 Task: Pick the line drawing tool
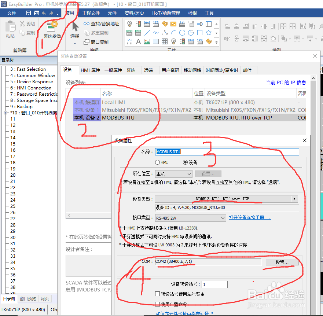(x=147, y=33)
